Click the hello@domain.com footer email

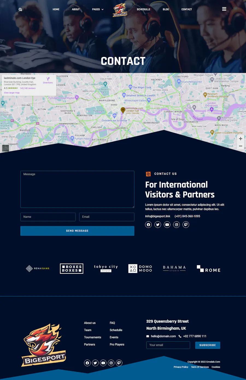pyautogui.click(x=163, y=336)
